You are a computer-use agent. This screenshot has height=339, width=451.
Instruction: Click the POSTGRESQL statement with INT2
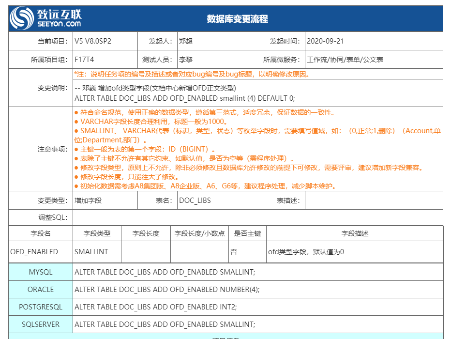coord(257,307)
